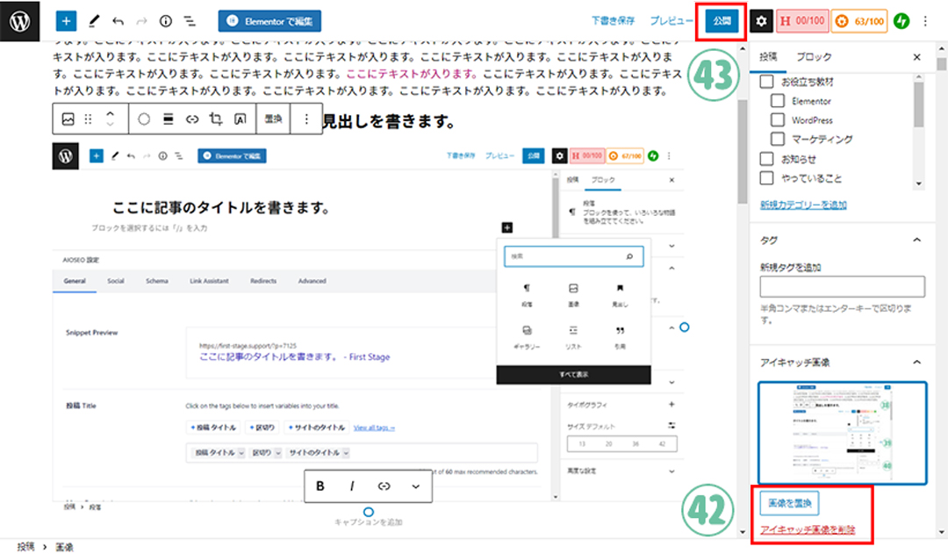Open the list view outline icon
The width and height of the screenshot is (948, 554).
tap(189, 20)
